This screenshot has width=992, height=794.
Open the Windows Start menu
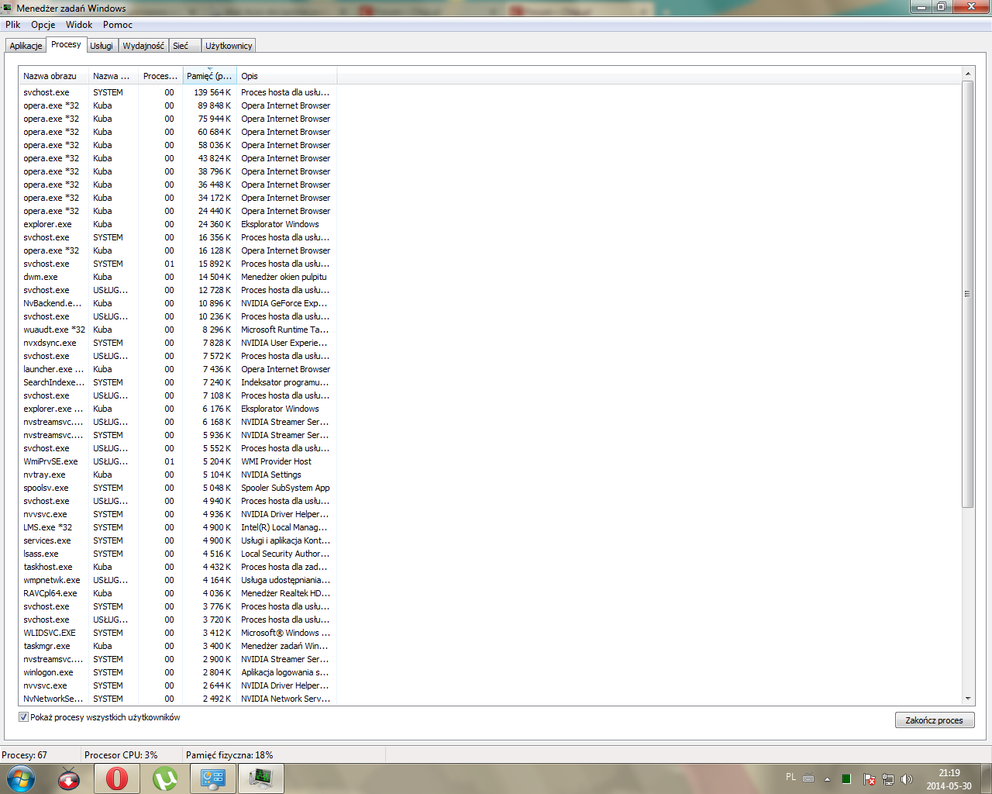(21, 778)
